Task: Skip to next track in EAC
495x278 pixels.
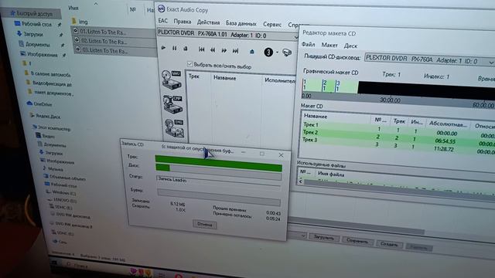Action: [235, 50]
